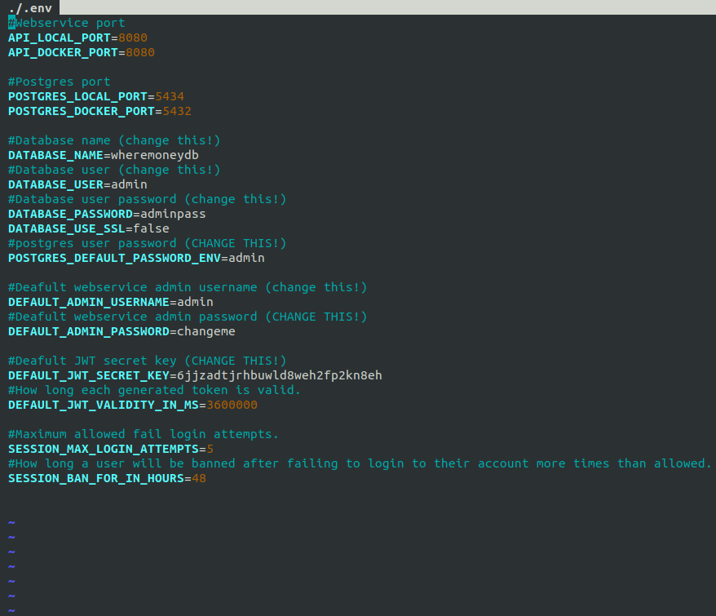Screen dimensions: 716x616
Task: Click the #Webservice port comment line
Action: [67, 23]
